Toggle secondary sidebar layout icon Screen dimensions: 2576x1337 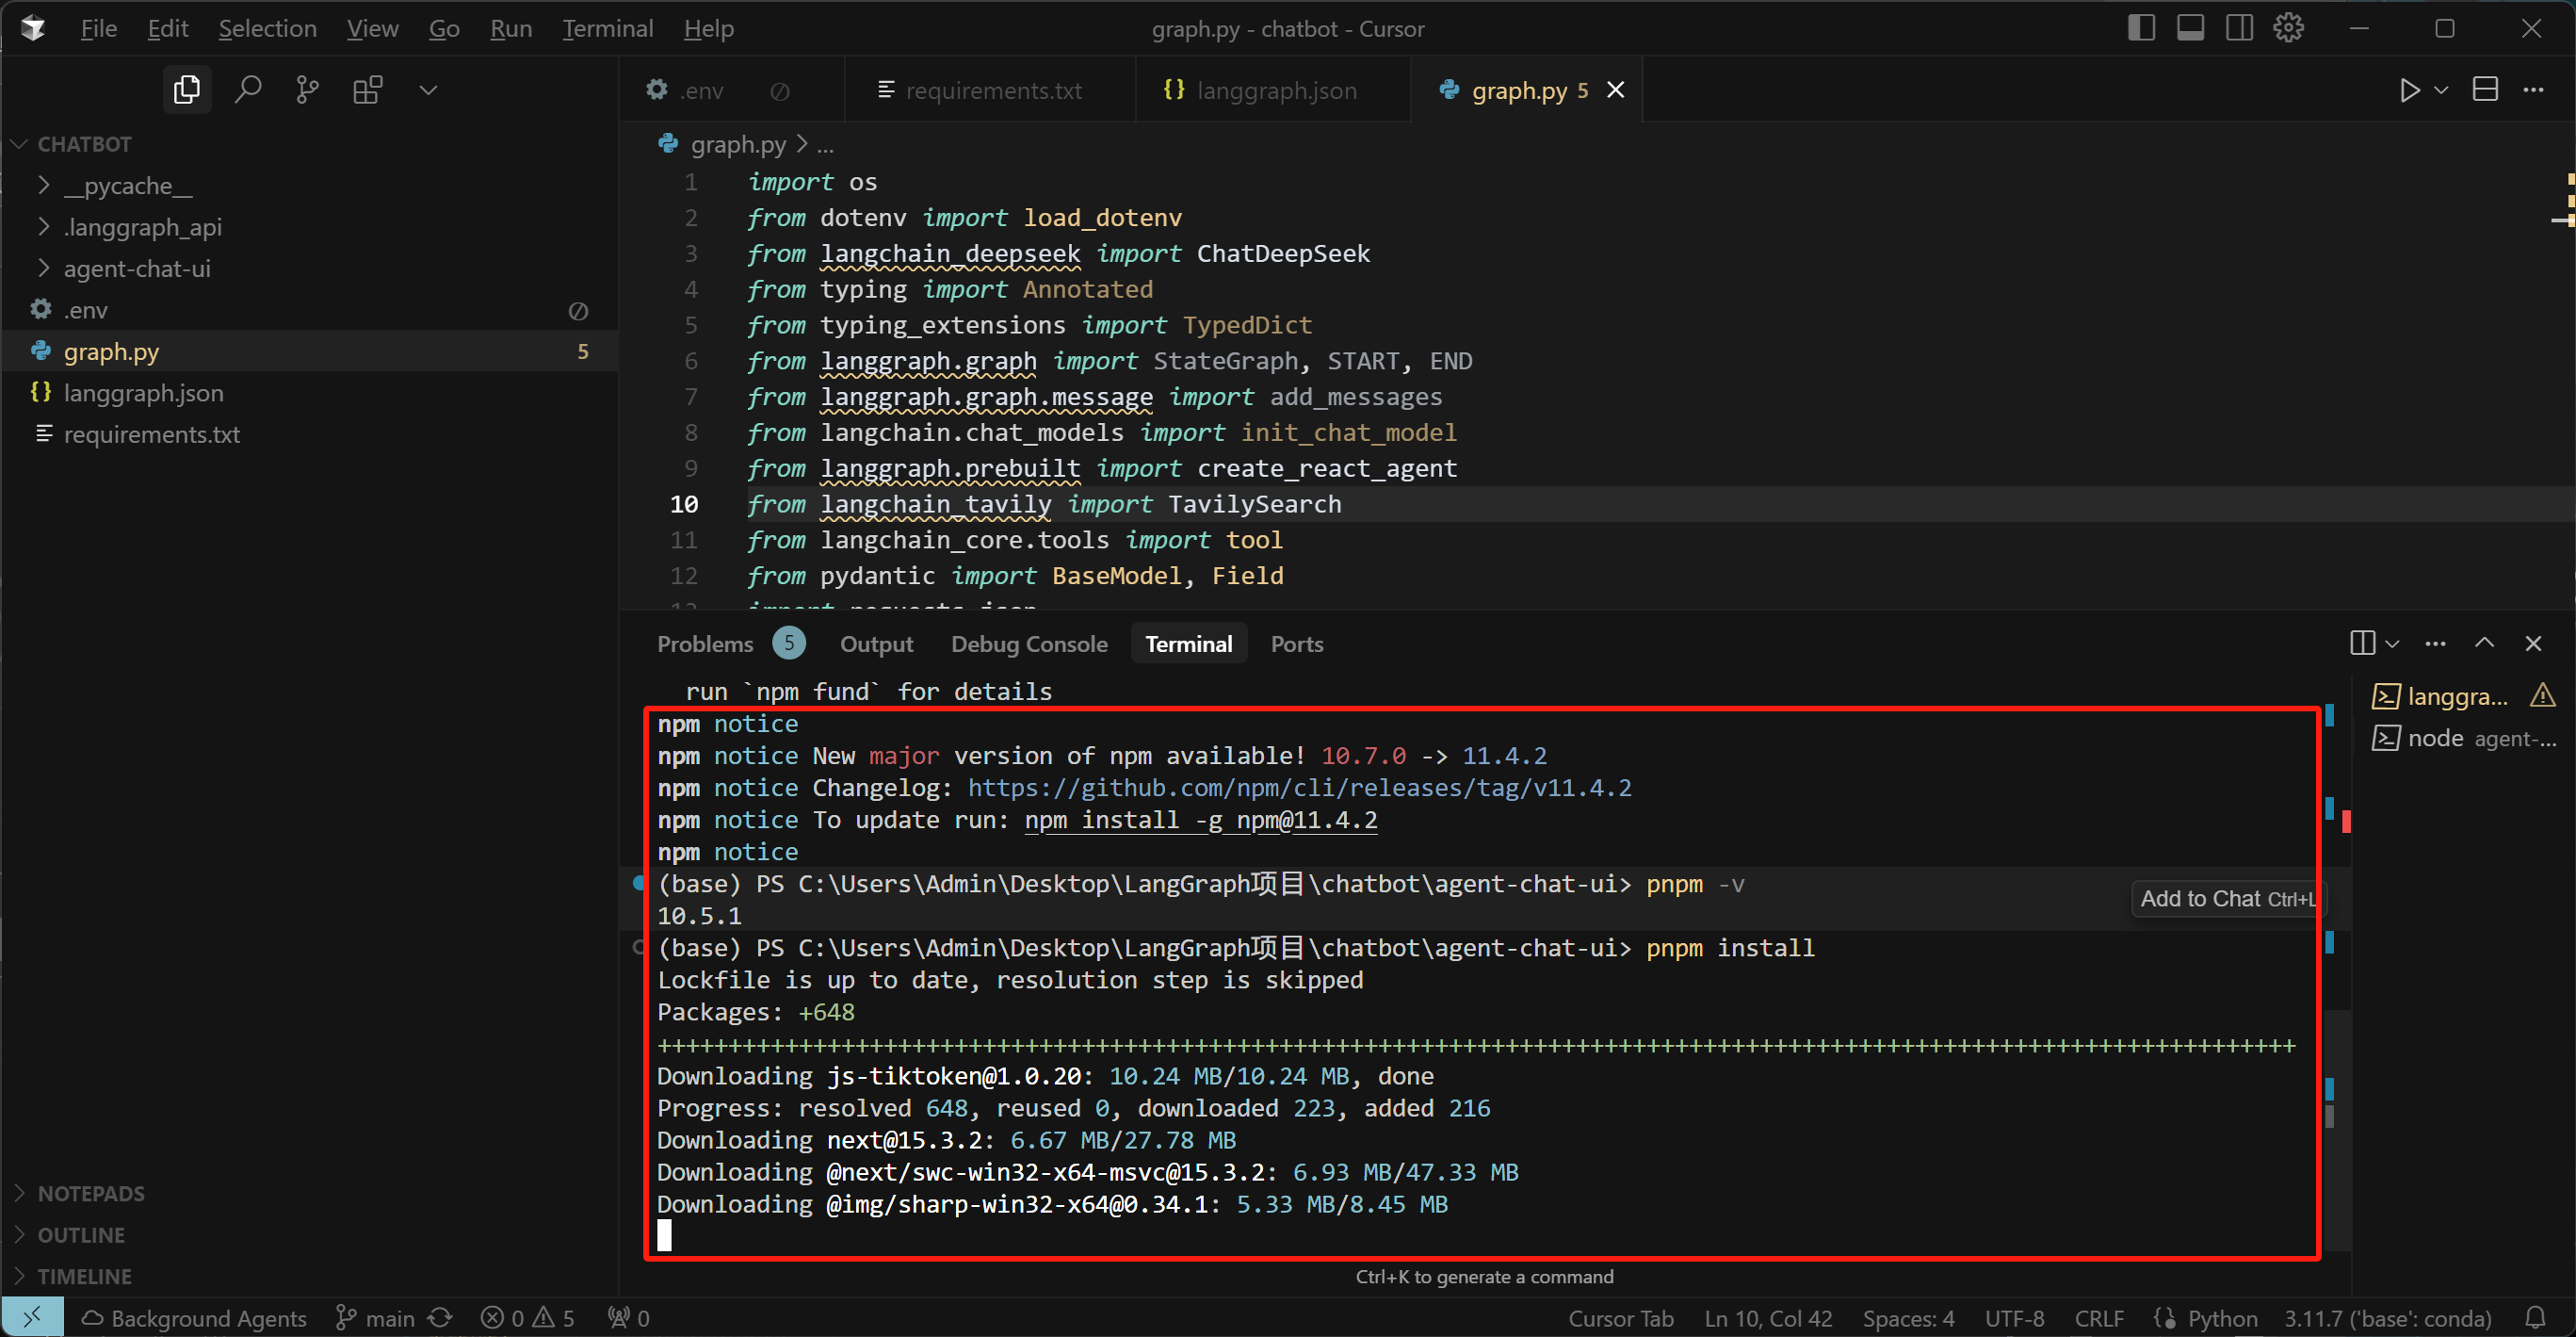pos(2239,28)
